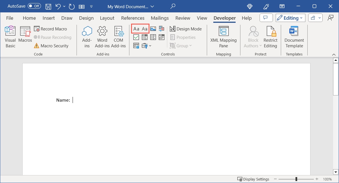
Task: Insert a Combo Box content control
Action: 144,37
